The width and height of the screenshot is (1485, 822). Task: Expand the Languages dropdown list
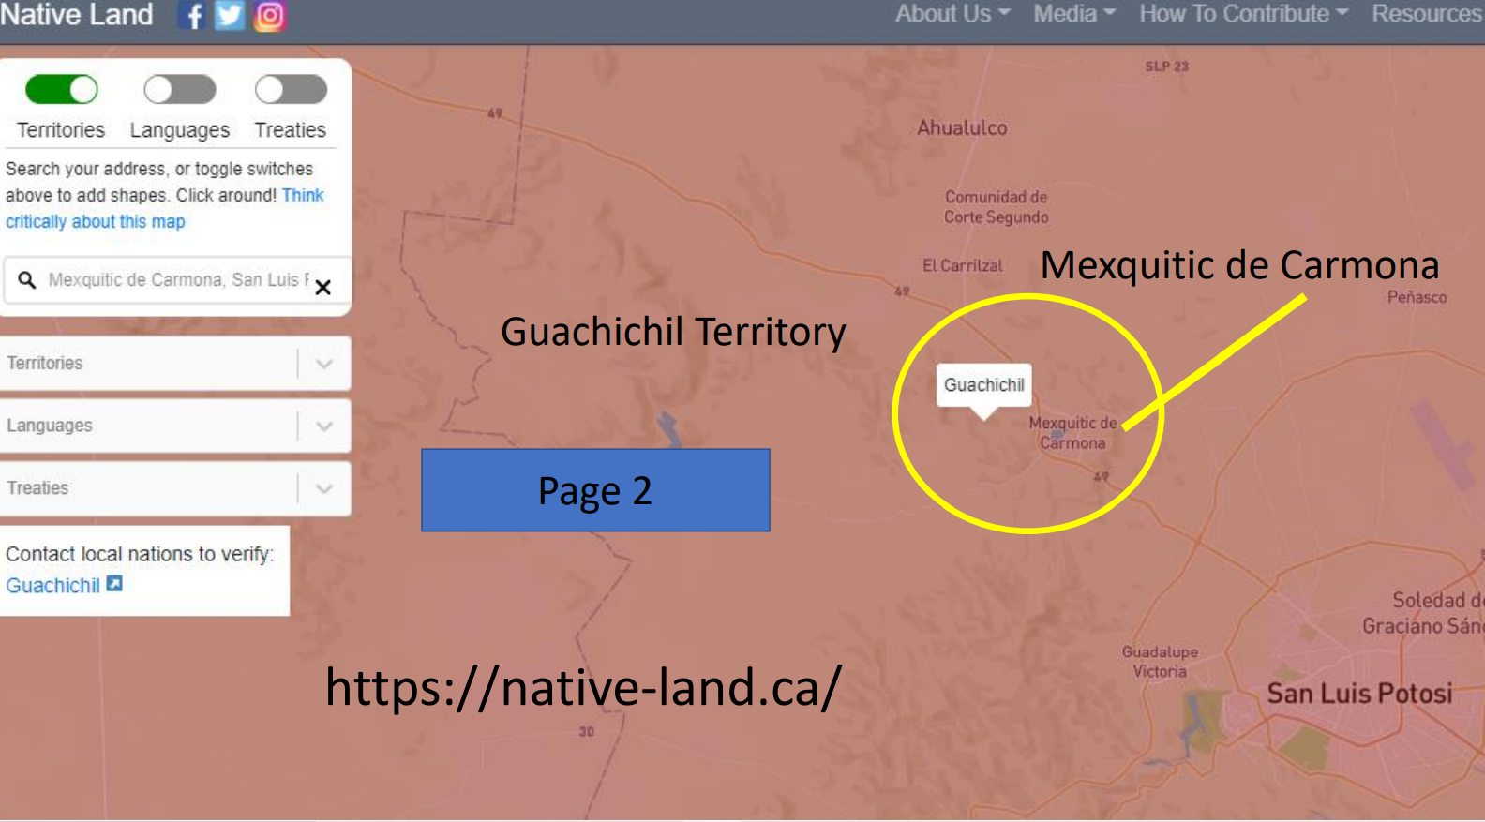324,426
